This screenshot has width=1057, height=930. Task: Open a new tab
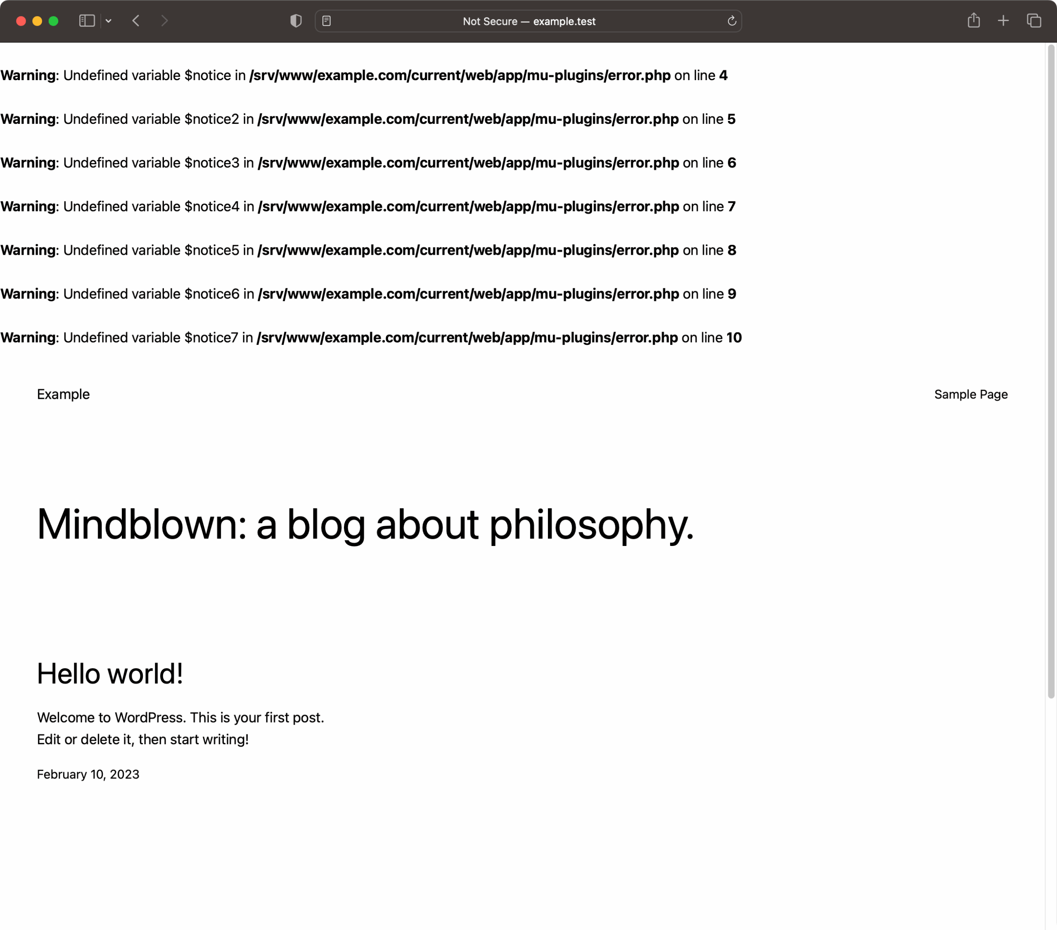(x=1002, y=21)
